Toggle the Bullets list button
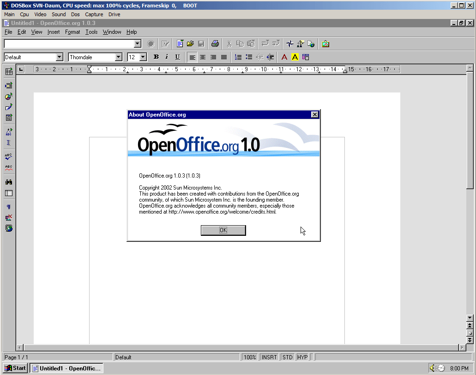Viewport: 476px width, 375px height. [x=249, y=57]
